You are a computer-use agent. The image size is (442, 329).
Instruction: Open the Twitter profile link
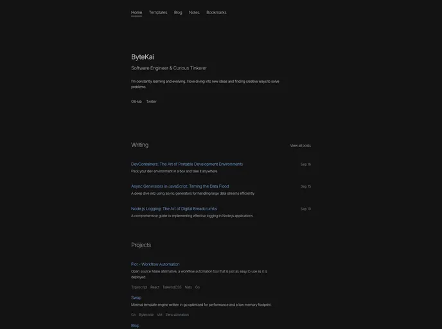point(152,102)
